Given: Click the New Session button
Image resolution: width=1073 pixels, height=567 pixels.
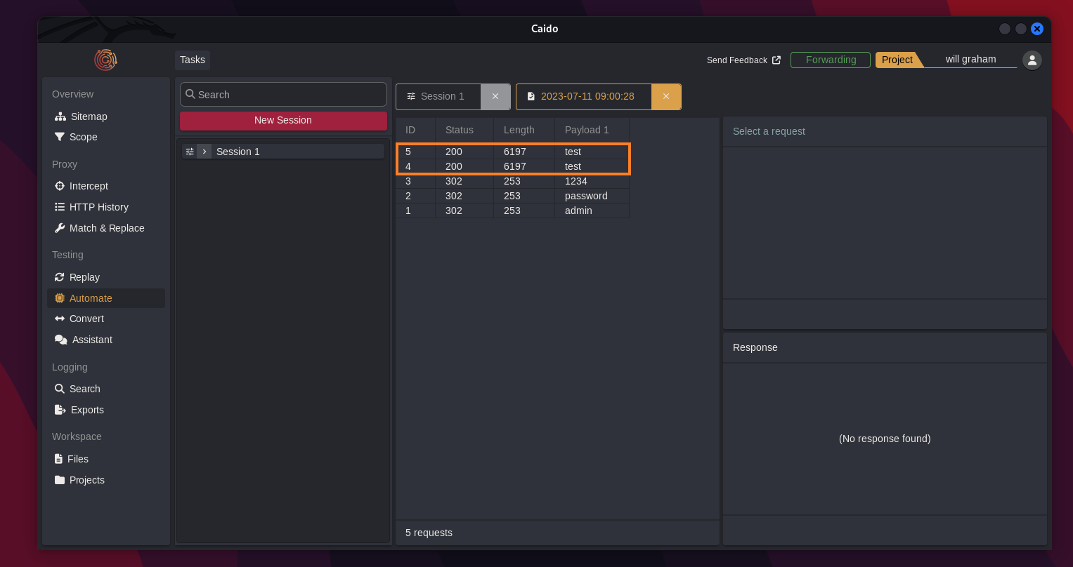Looking at the screenshot, I should point(283,120).
